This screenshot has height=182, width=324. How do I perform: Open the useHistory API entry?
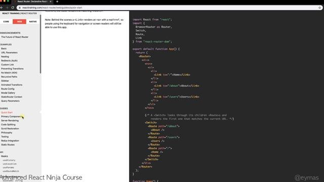click(9, 160)
